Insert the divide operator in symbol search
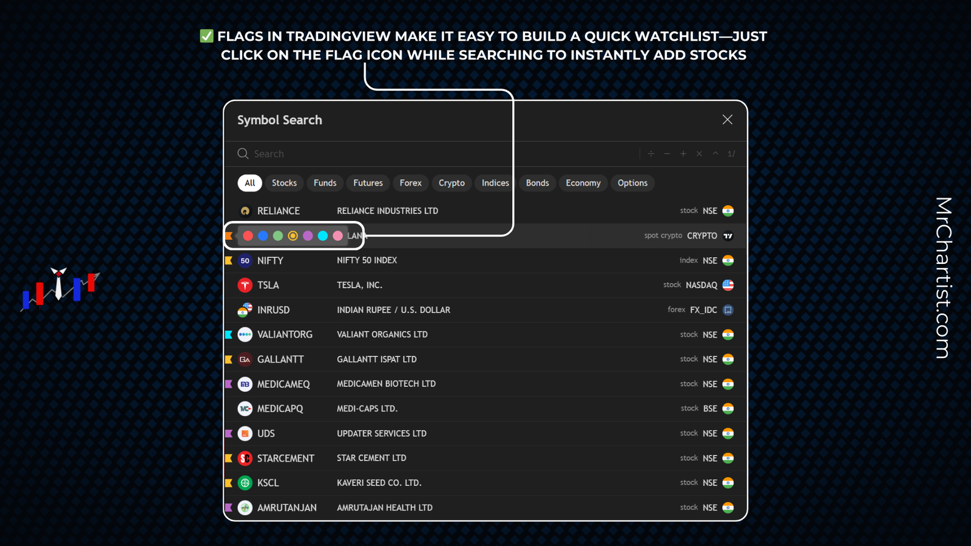The width and height of the screenshot is (971, 546). click(651, 154)
